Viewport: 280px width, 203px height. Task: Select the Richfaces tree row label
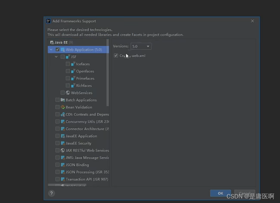(x=84, y=85)
